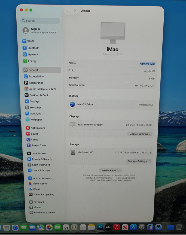Open Music from the Dock
Image resolution: width=186 pixels, height=235 pixels.
tap(117, 227)
